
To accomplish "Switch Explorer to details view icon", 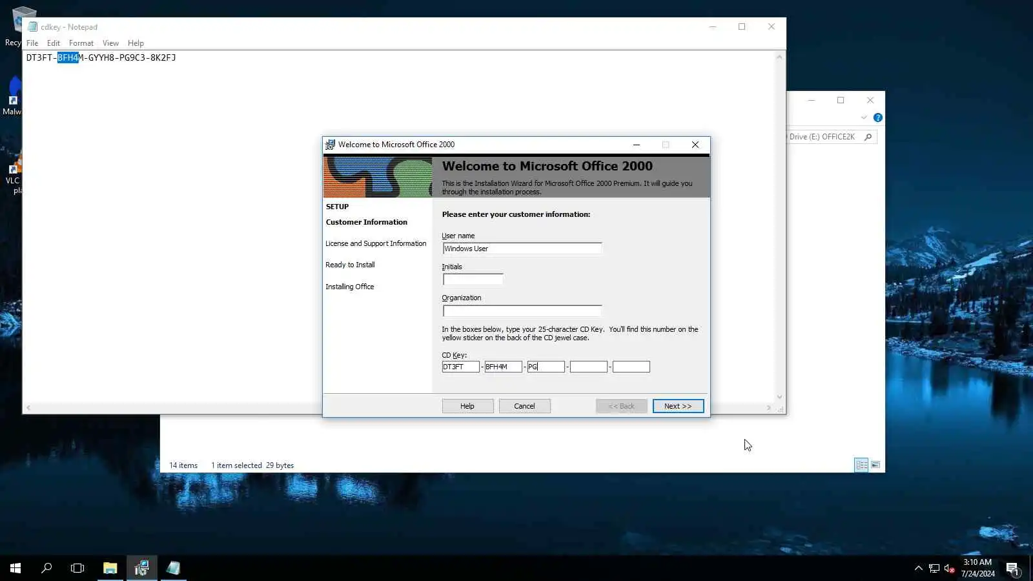I will tap(861, 465).
